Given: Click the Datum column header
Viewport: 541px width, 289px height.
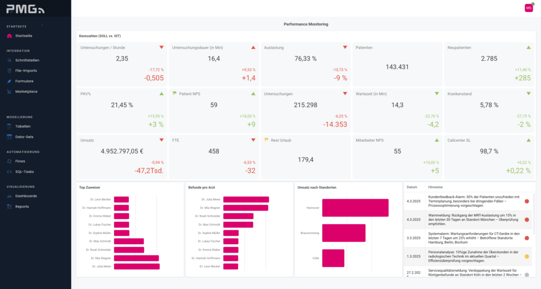Looking at the screenshot, I should pos(412,187).
